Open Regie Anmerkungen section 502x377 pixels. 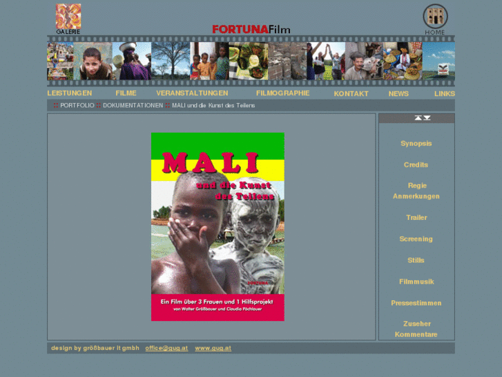point(416,191)
